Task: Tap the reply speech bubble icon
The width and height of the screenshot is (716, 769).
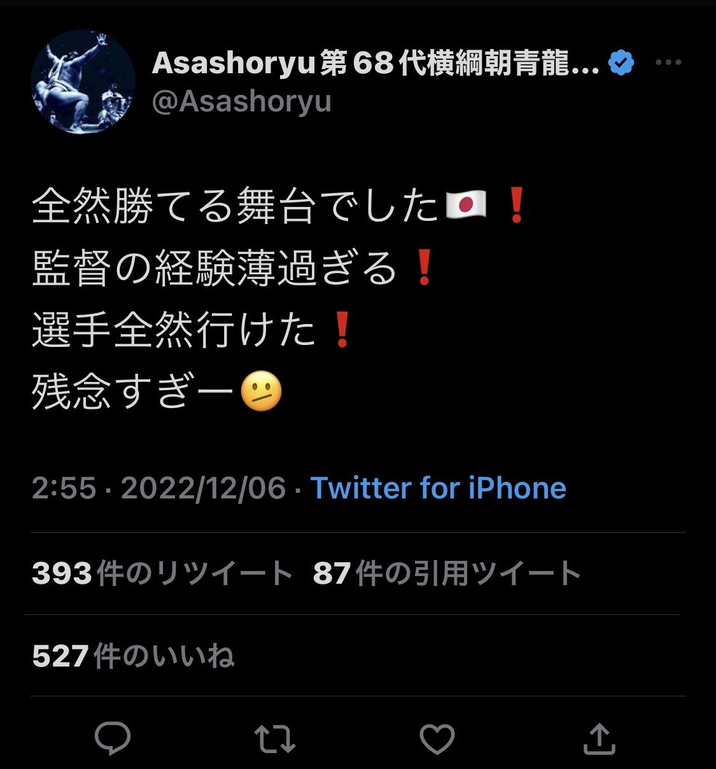Action: pyautogui.click(x=113, y=738)
